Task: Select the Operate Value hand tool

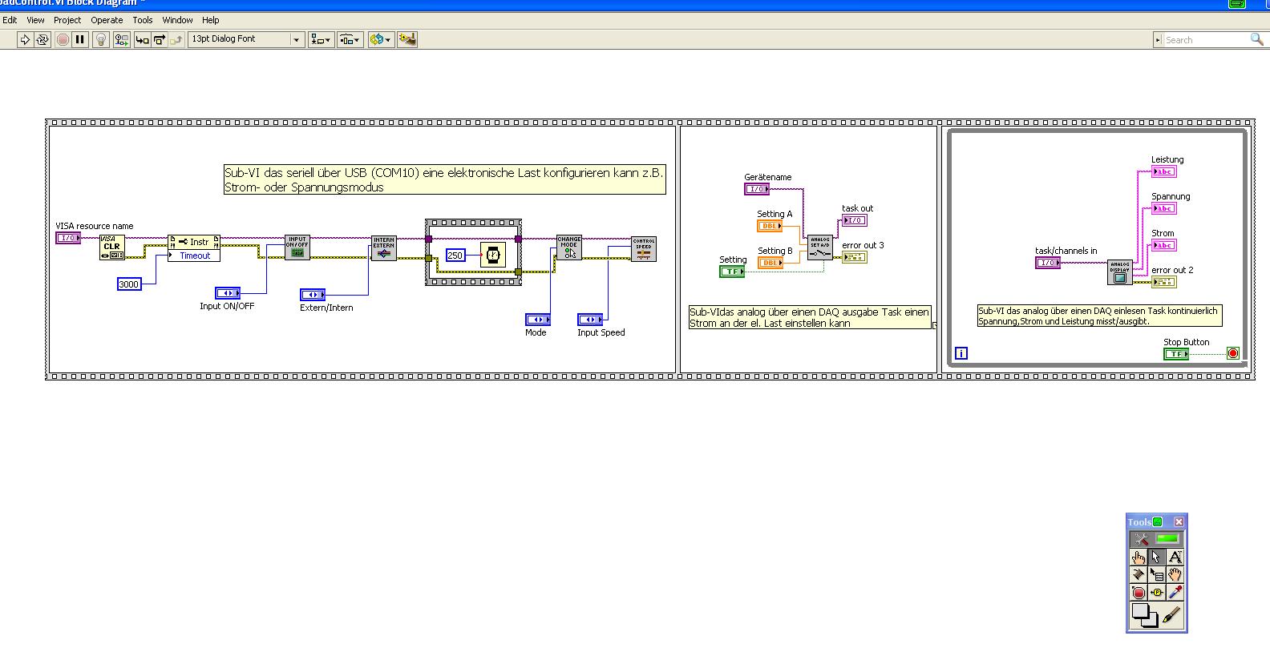Action: point(1139,557)
